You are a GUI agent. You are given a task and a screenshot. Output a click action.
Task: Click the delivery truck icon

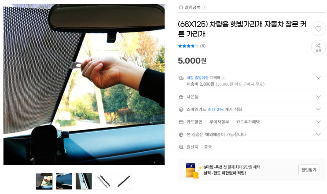[x=181, y=78]
